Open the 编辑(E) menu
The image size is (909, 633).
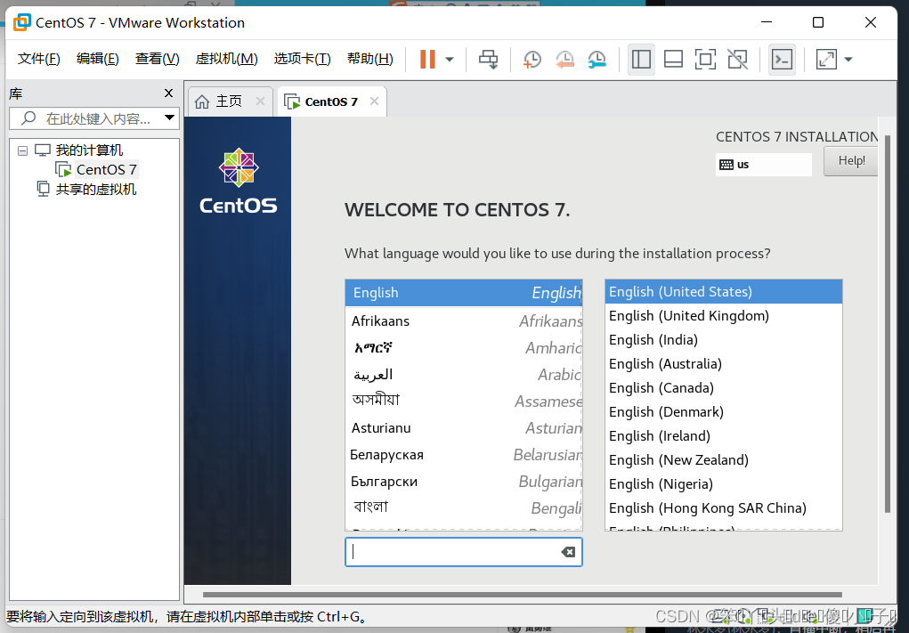pyautogui.click(x=97, y=59)
